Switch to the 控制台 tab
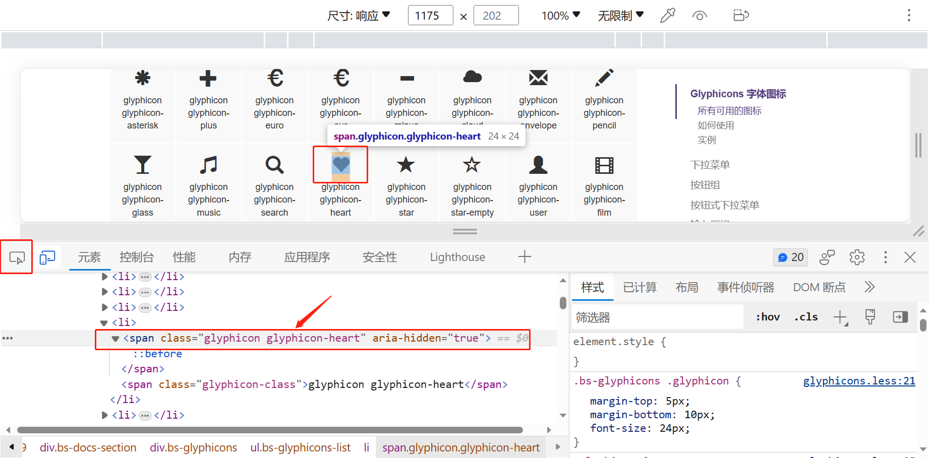This screenshot has height=458, width=929. pyautogui.click(x=137, y=257)
